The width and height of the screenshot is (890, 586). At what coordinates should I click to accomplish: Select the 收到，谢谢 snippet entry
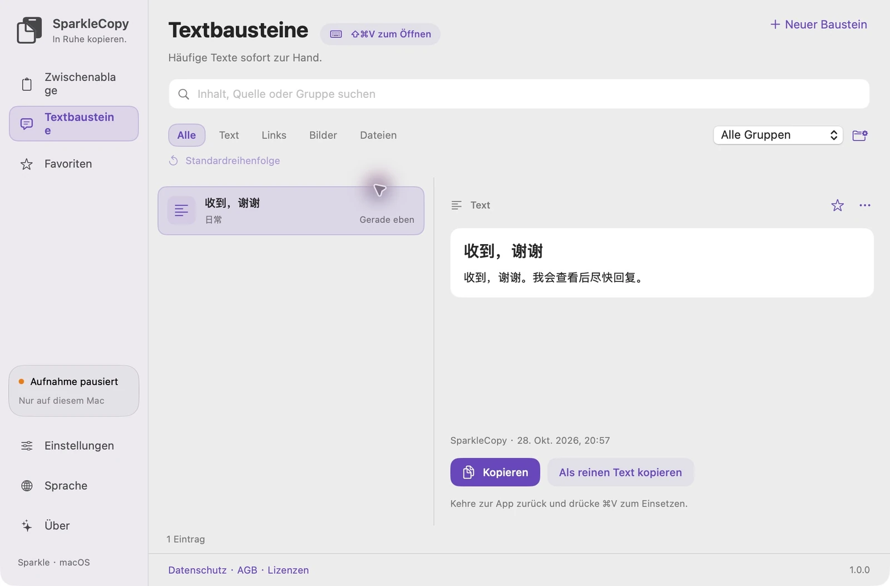(291, 211)
